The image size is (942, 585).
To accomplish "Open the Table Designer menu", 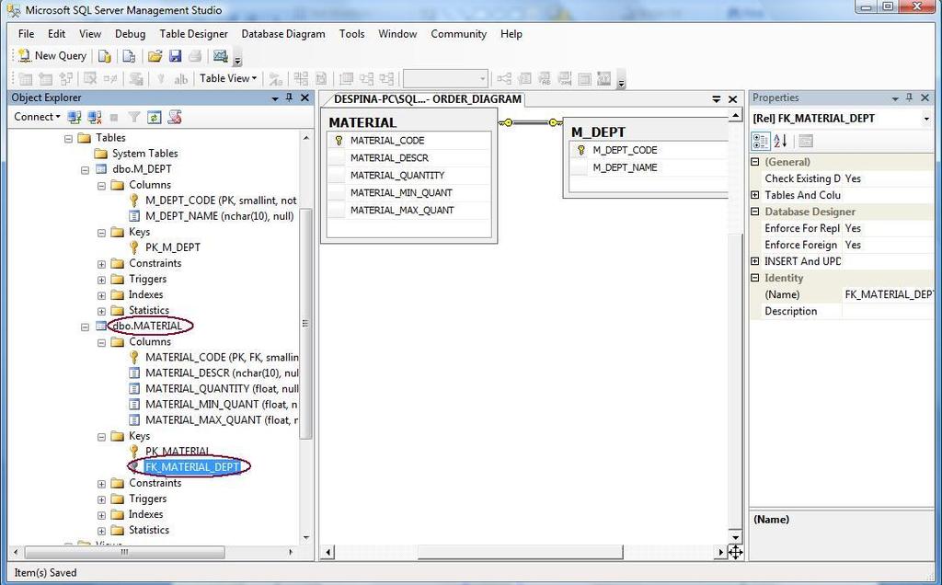I will click(x=193, y=34).
